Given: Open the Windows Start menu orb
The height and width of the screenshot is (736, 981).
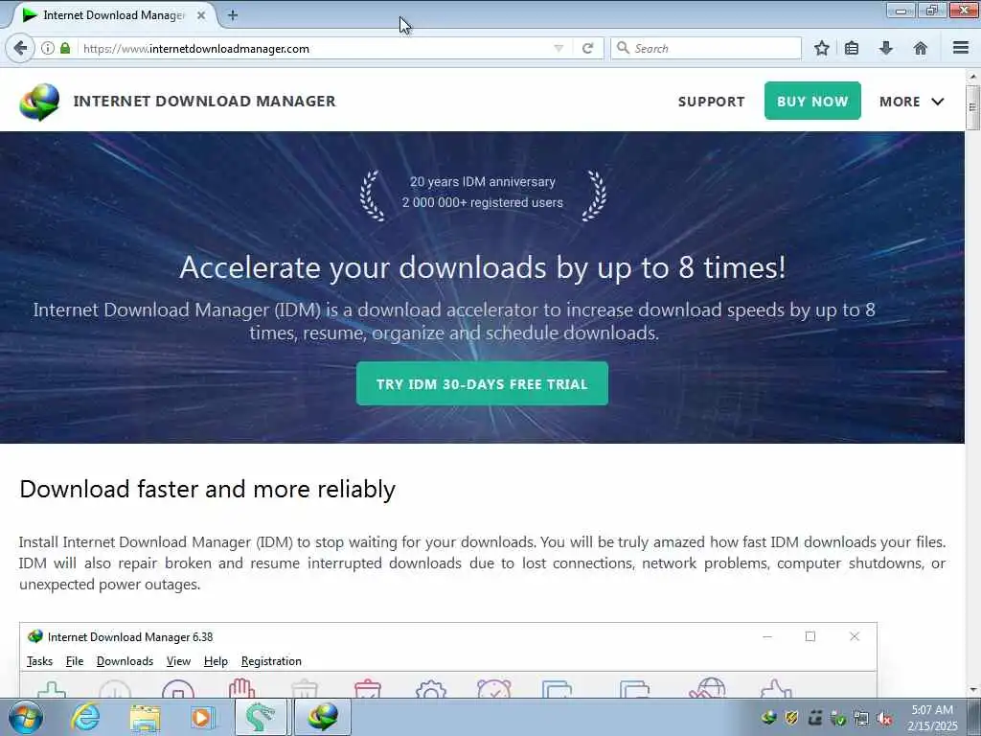Looking at the screenshot, I should coord(26,717).
